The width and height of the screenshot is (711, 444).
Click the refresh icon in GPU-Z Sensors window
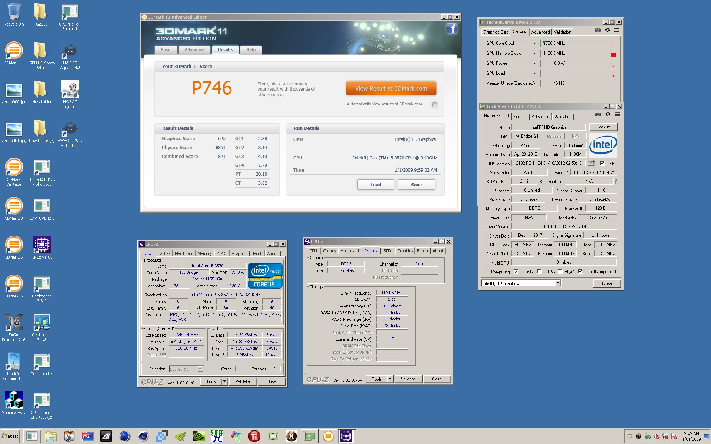click(607, 30)
